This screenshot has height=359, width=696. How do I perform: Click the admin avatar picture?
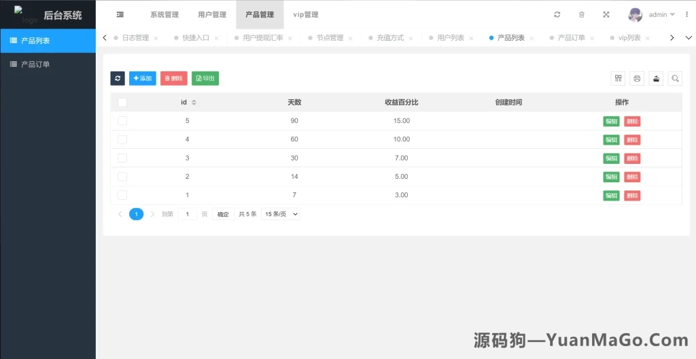click(636, 15)
